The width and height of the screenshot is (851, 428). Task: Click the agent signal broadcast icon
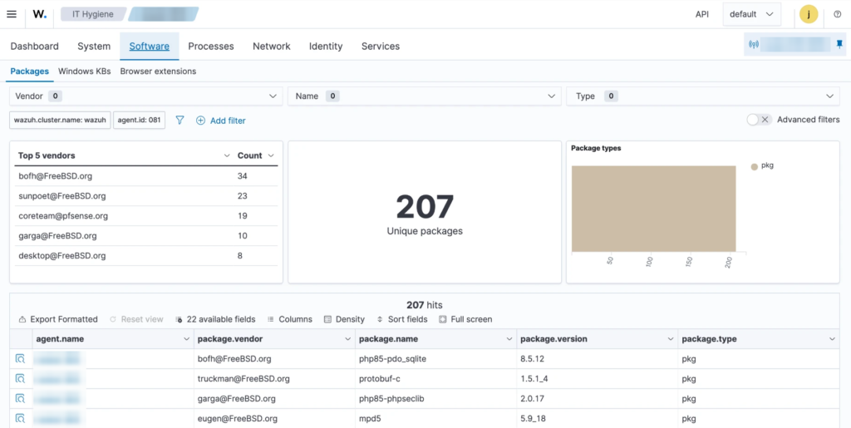point(753,45)
